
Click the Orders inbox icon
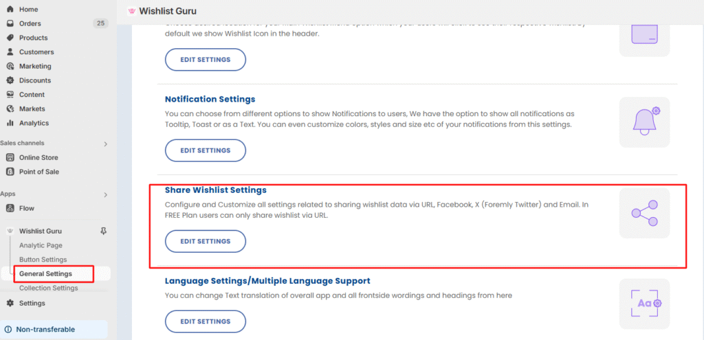[10, 24]
